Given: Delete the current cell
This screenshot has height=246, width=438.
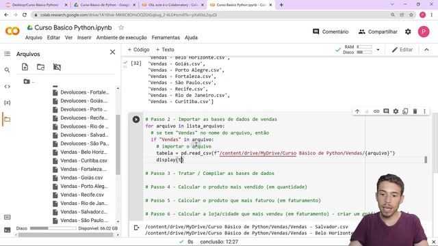Looking at the screenshot, I should (415, 111).
